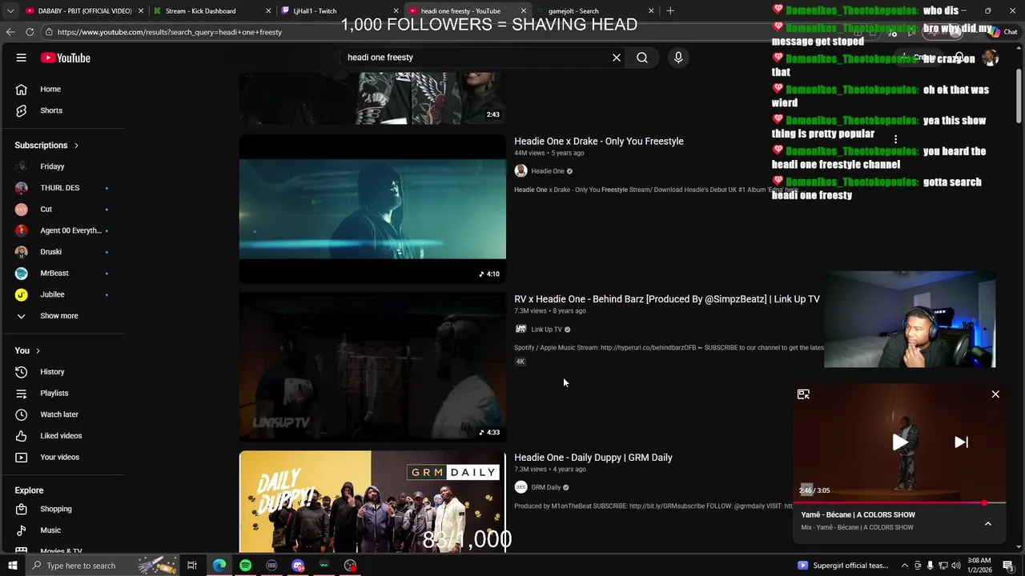Open the Link Up TV channel avatar

[x=521, y=329]
